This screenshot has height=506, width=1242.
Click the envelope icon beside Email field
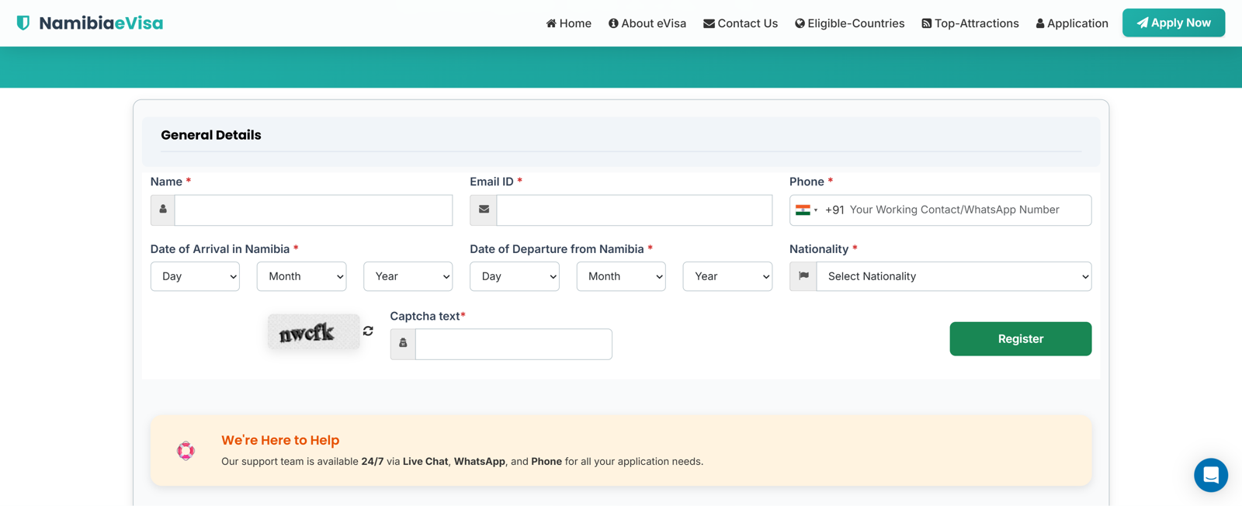coord(484,210)
